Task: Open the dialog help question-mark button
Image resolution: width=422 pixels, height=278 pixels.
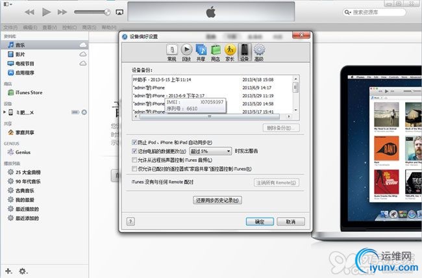Action: [x=130, y=221]
